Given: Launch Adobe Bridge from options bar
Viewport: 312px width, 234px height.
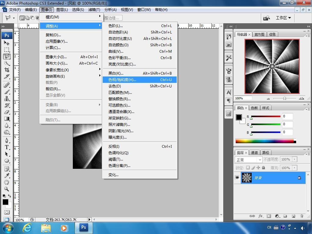Looking at the screenshot, I should 266,18.
